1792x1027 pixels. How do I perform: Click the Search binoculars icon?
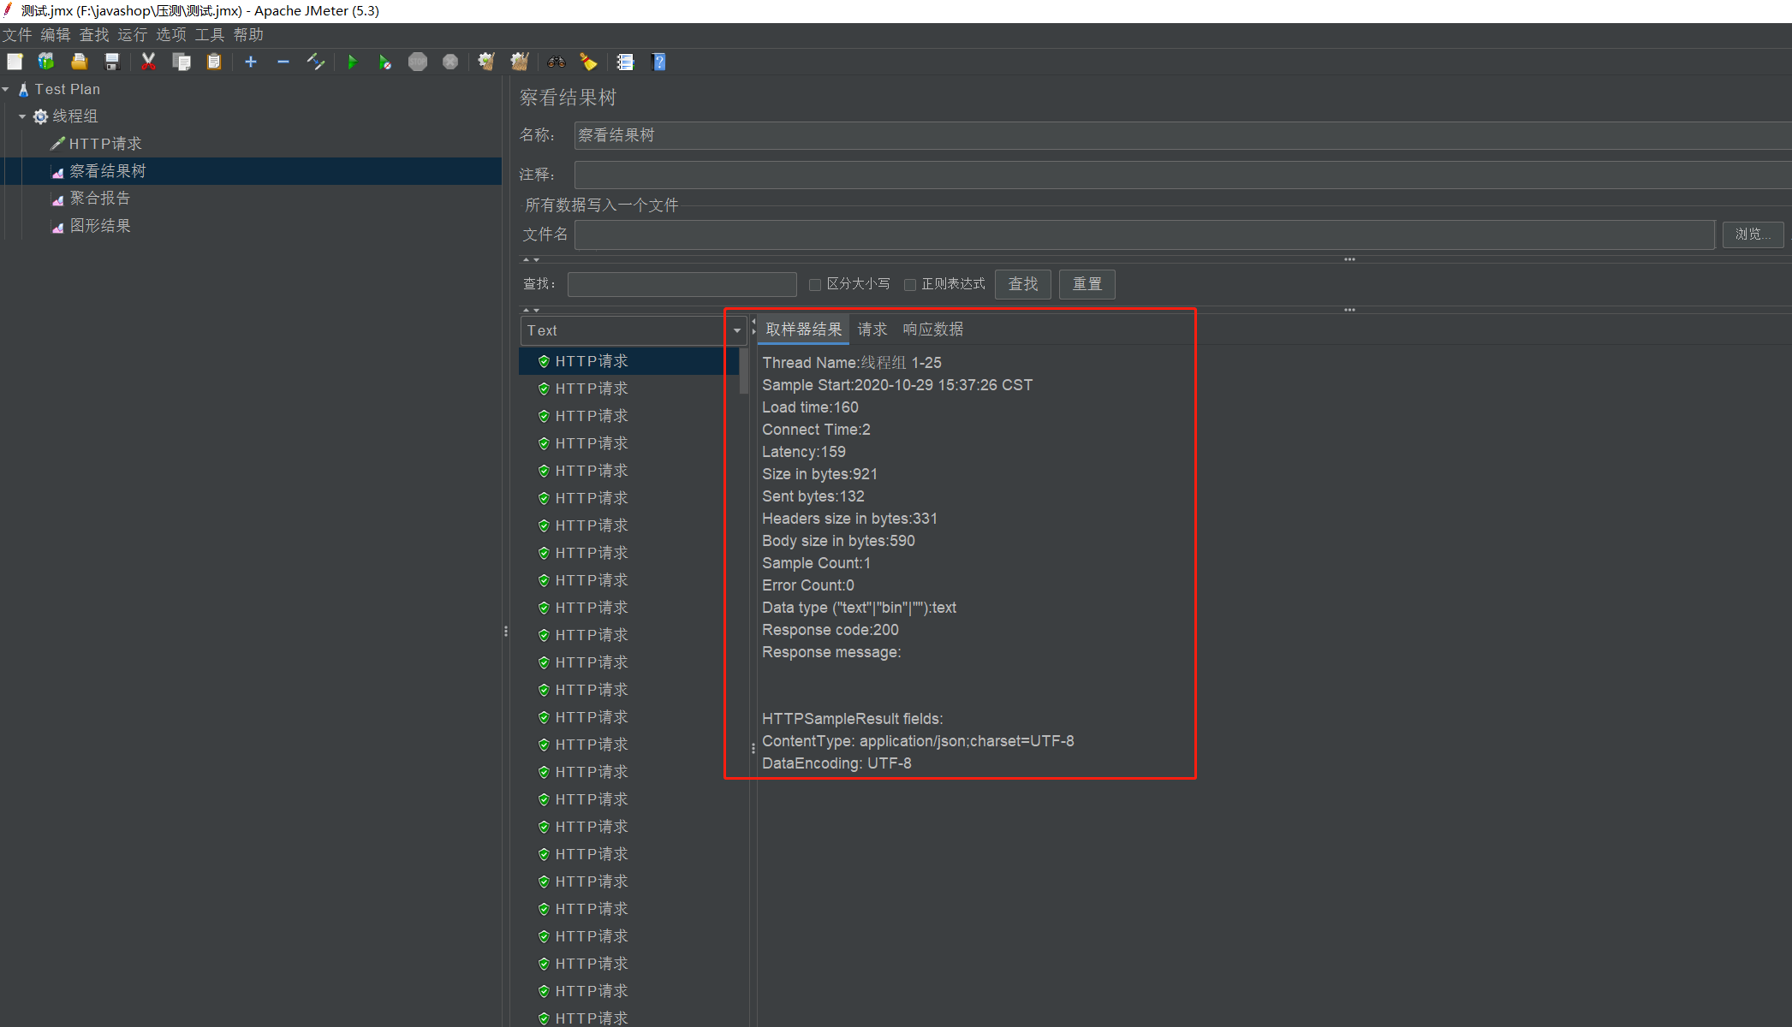point(557,62)
